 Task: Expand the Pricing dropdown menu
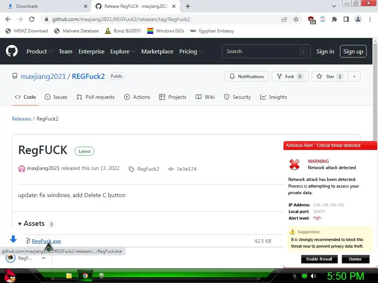tap(191, 52)
